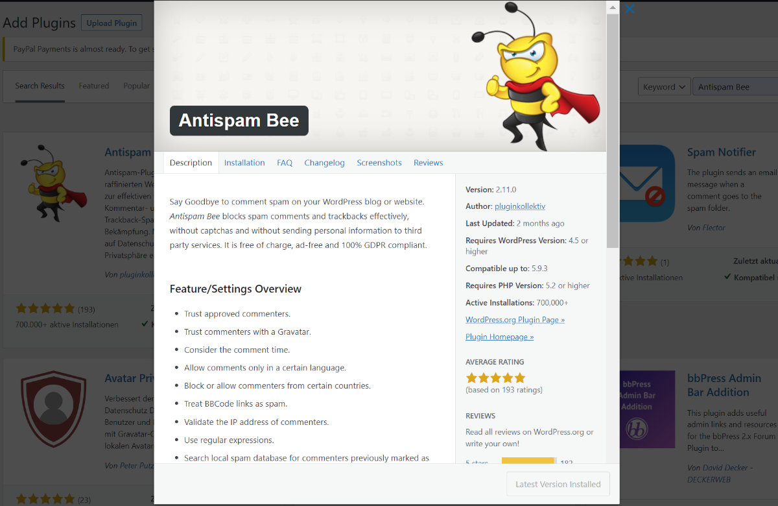The height and width of the screenshot is (506, 778).
Task: Open the Plugin Homepage link
Action: pos(499,337)
